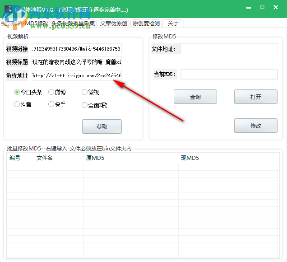
Task: Focus the 视频链接 input field
Action: click(x=77, y=49)
